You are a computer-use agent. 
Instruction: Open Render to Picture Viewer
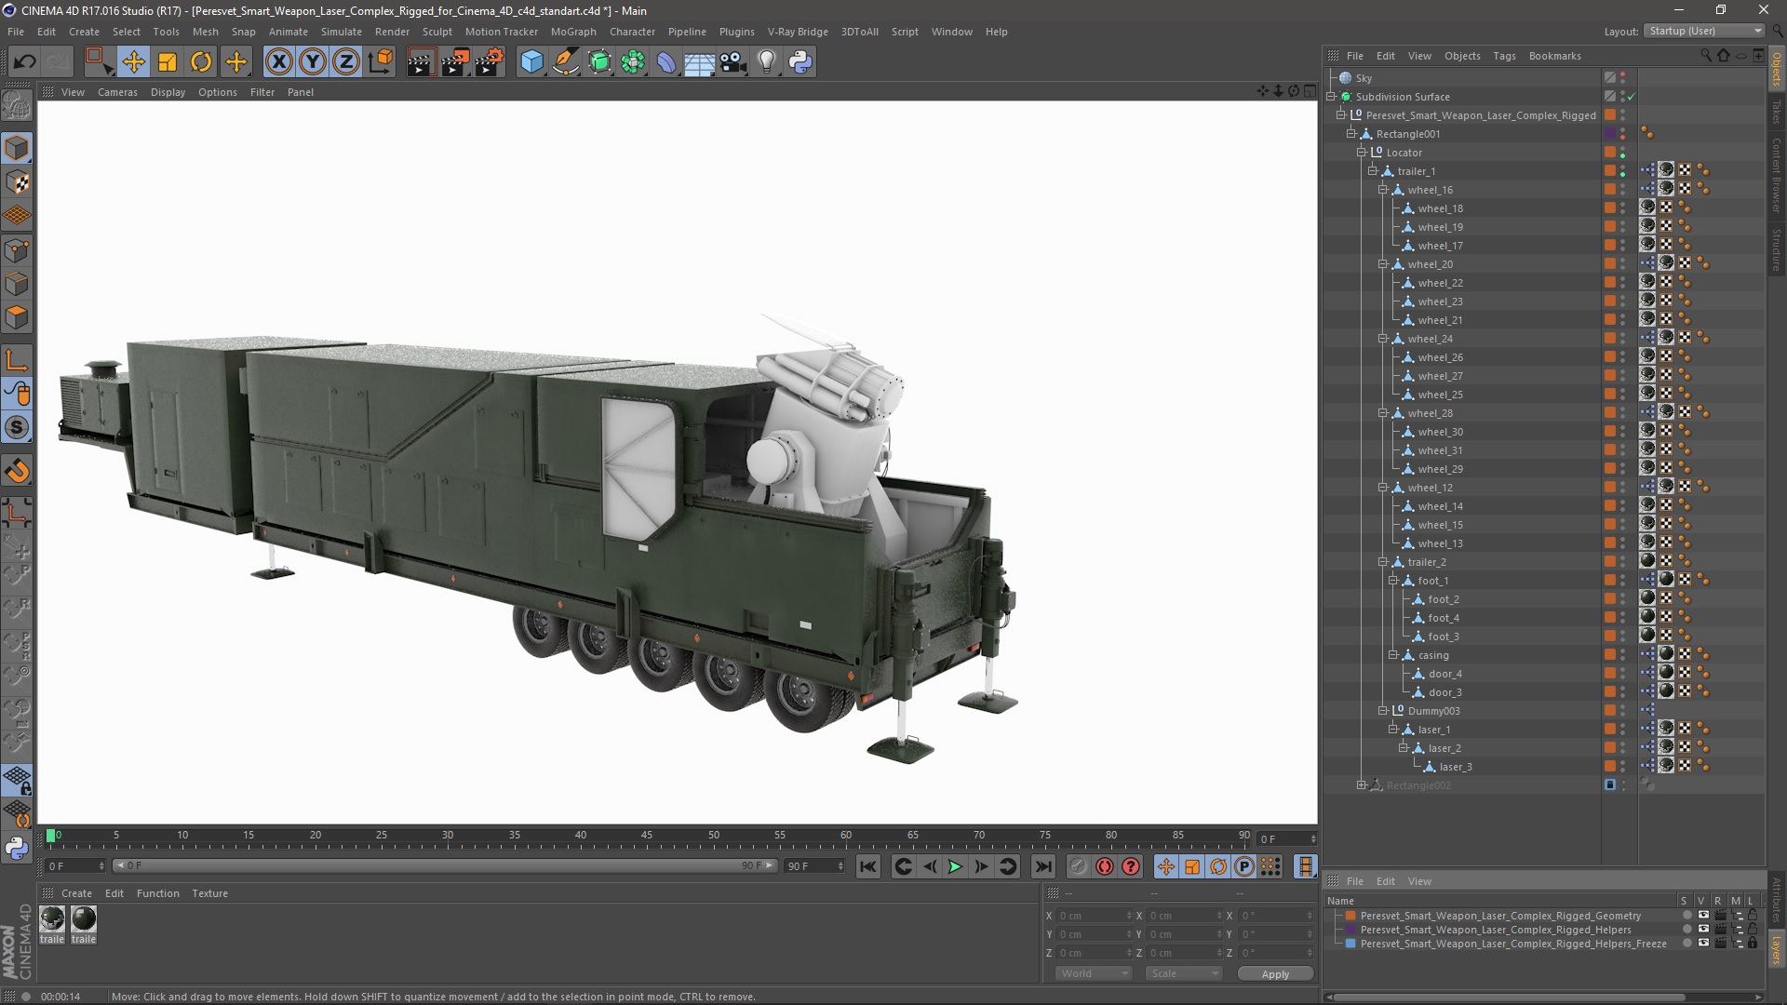[x=455, y=62]
